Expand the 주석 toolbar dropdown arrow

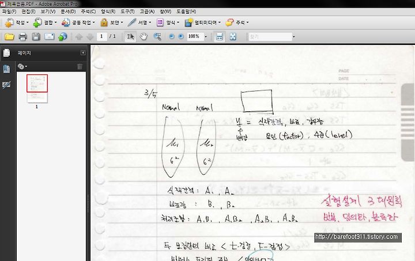(x=247, y=22)
